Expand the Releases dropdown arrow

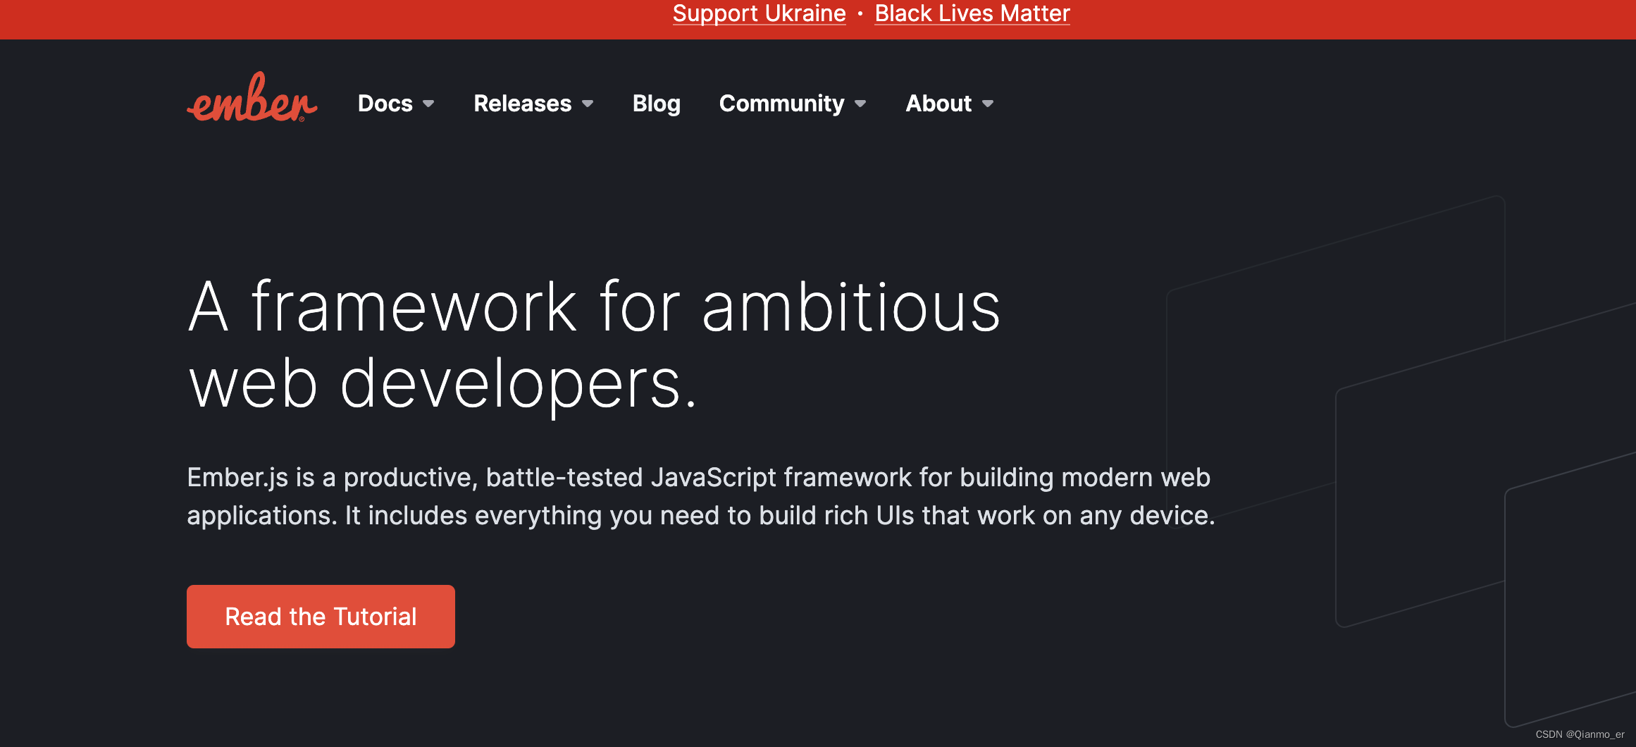[588, 104]
